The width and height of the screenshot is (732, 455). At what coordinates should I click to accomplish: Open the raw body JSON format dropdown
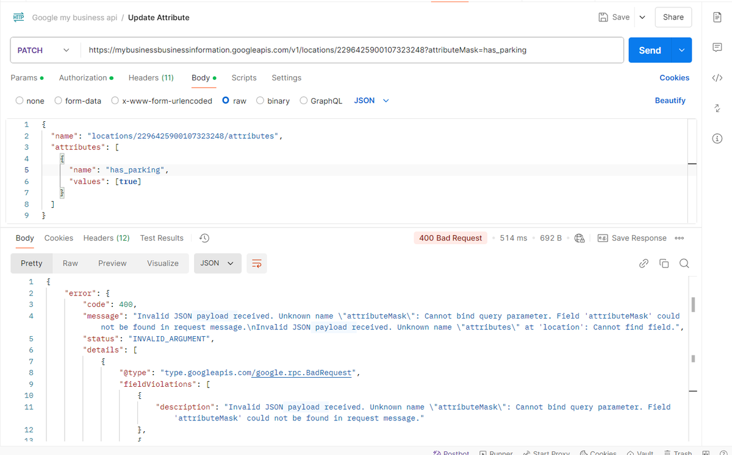click(x=371, y=101)
